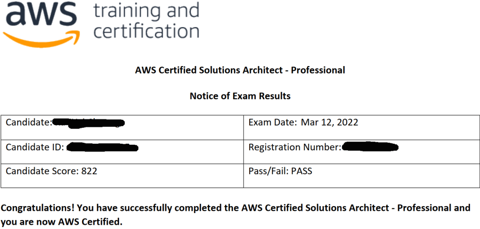Click the "Candidate:" label in the table
The image size is (480, 229).
pos(29,122)
